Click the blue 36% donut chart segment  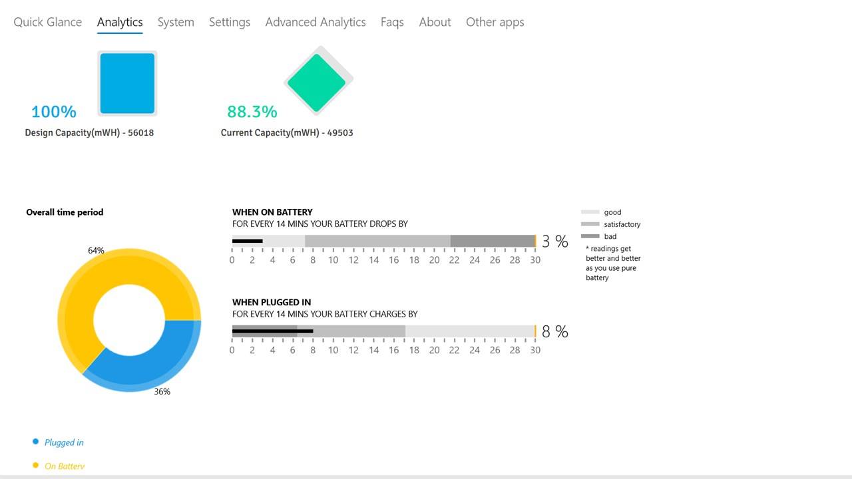(x=153, y=363)
